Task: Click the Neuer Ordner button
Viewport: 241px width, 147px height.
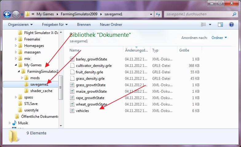Action: point(111,25)
